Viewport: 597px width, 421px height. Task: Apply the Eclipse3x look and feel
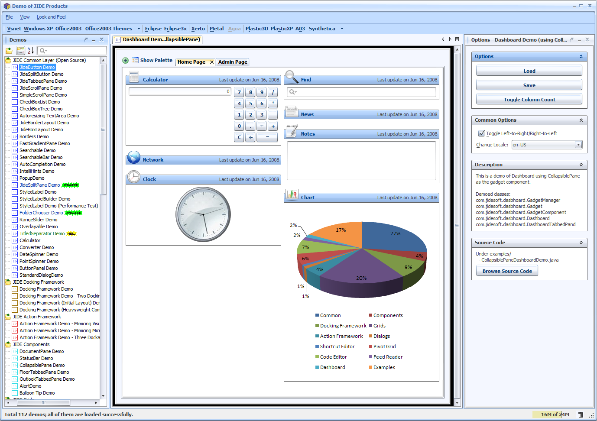175,29
